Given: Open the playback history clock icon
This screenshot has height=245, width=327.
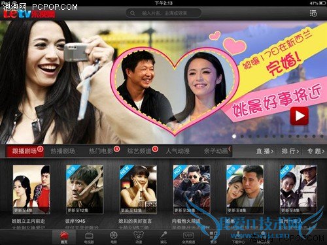Looking at the screenshot, I should (313, 14).
